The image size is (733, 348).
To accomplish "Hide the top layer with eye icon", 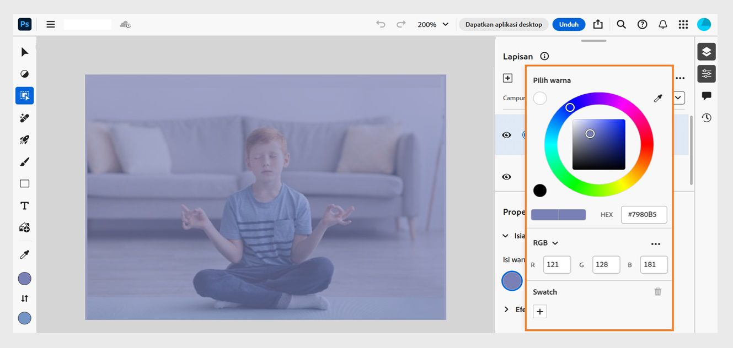I will click(x=506, y=135).
